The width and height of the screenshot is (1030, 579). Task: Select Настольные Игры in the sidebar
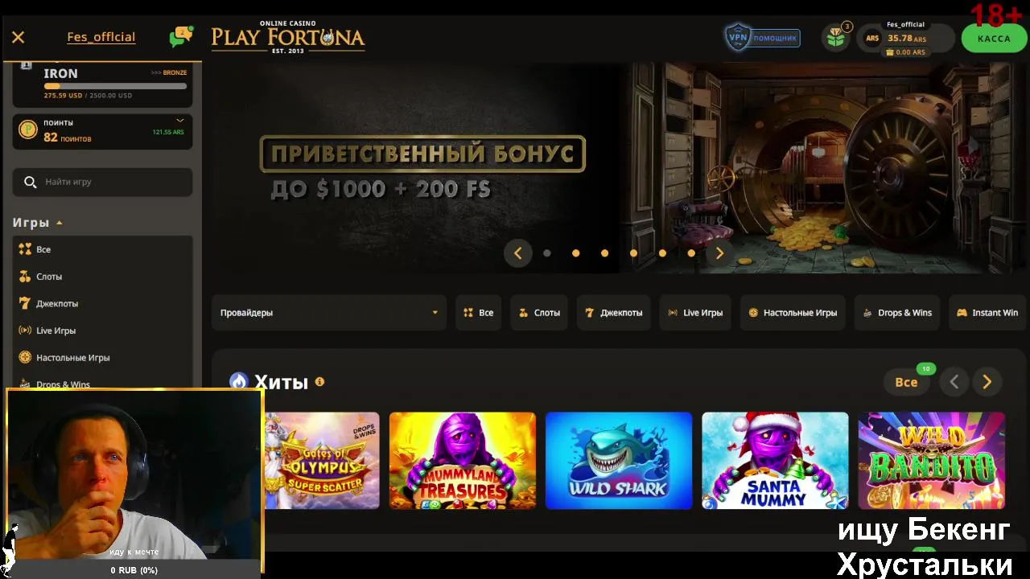(x=102, y=358)
